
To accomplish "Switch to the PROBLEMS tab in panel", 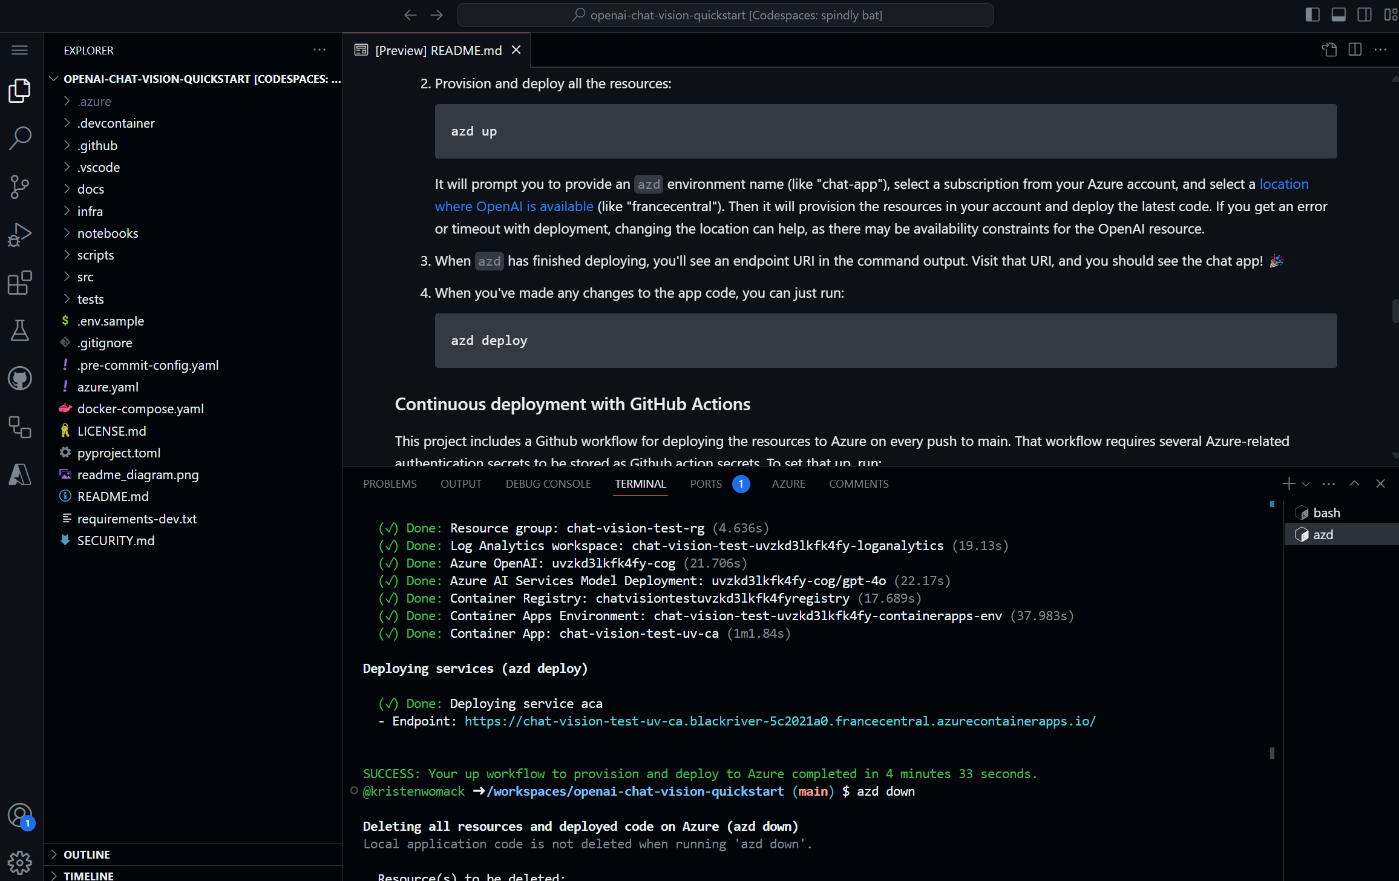I will pos(390,483).
